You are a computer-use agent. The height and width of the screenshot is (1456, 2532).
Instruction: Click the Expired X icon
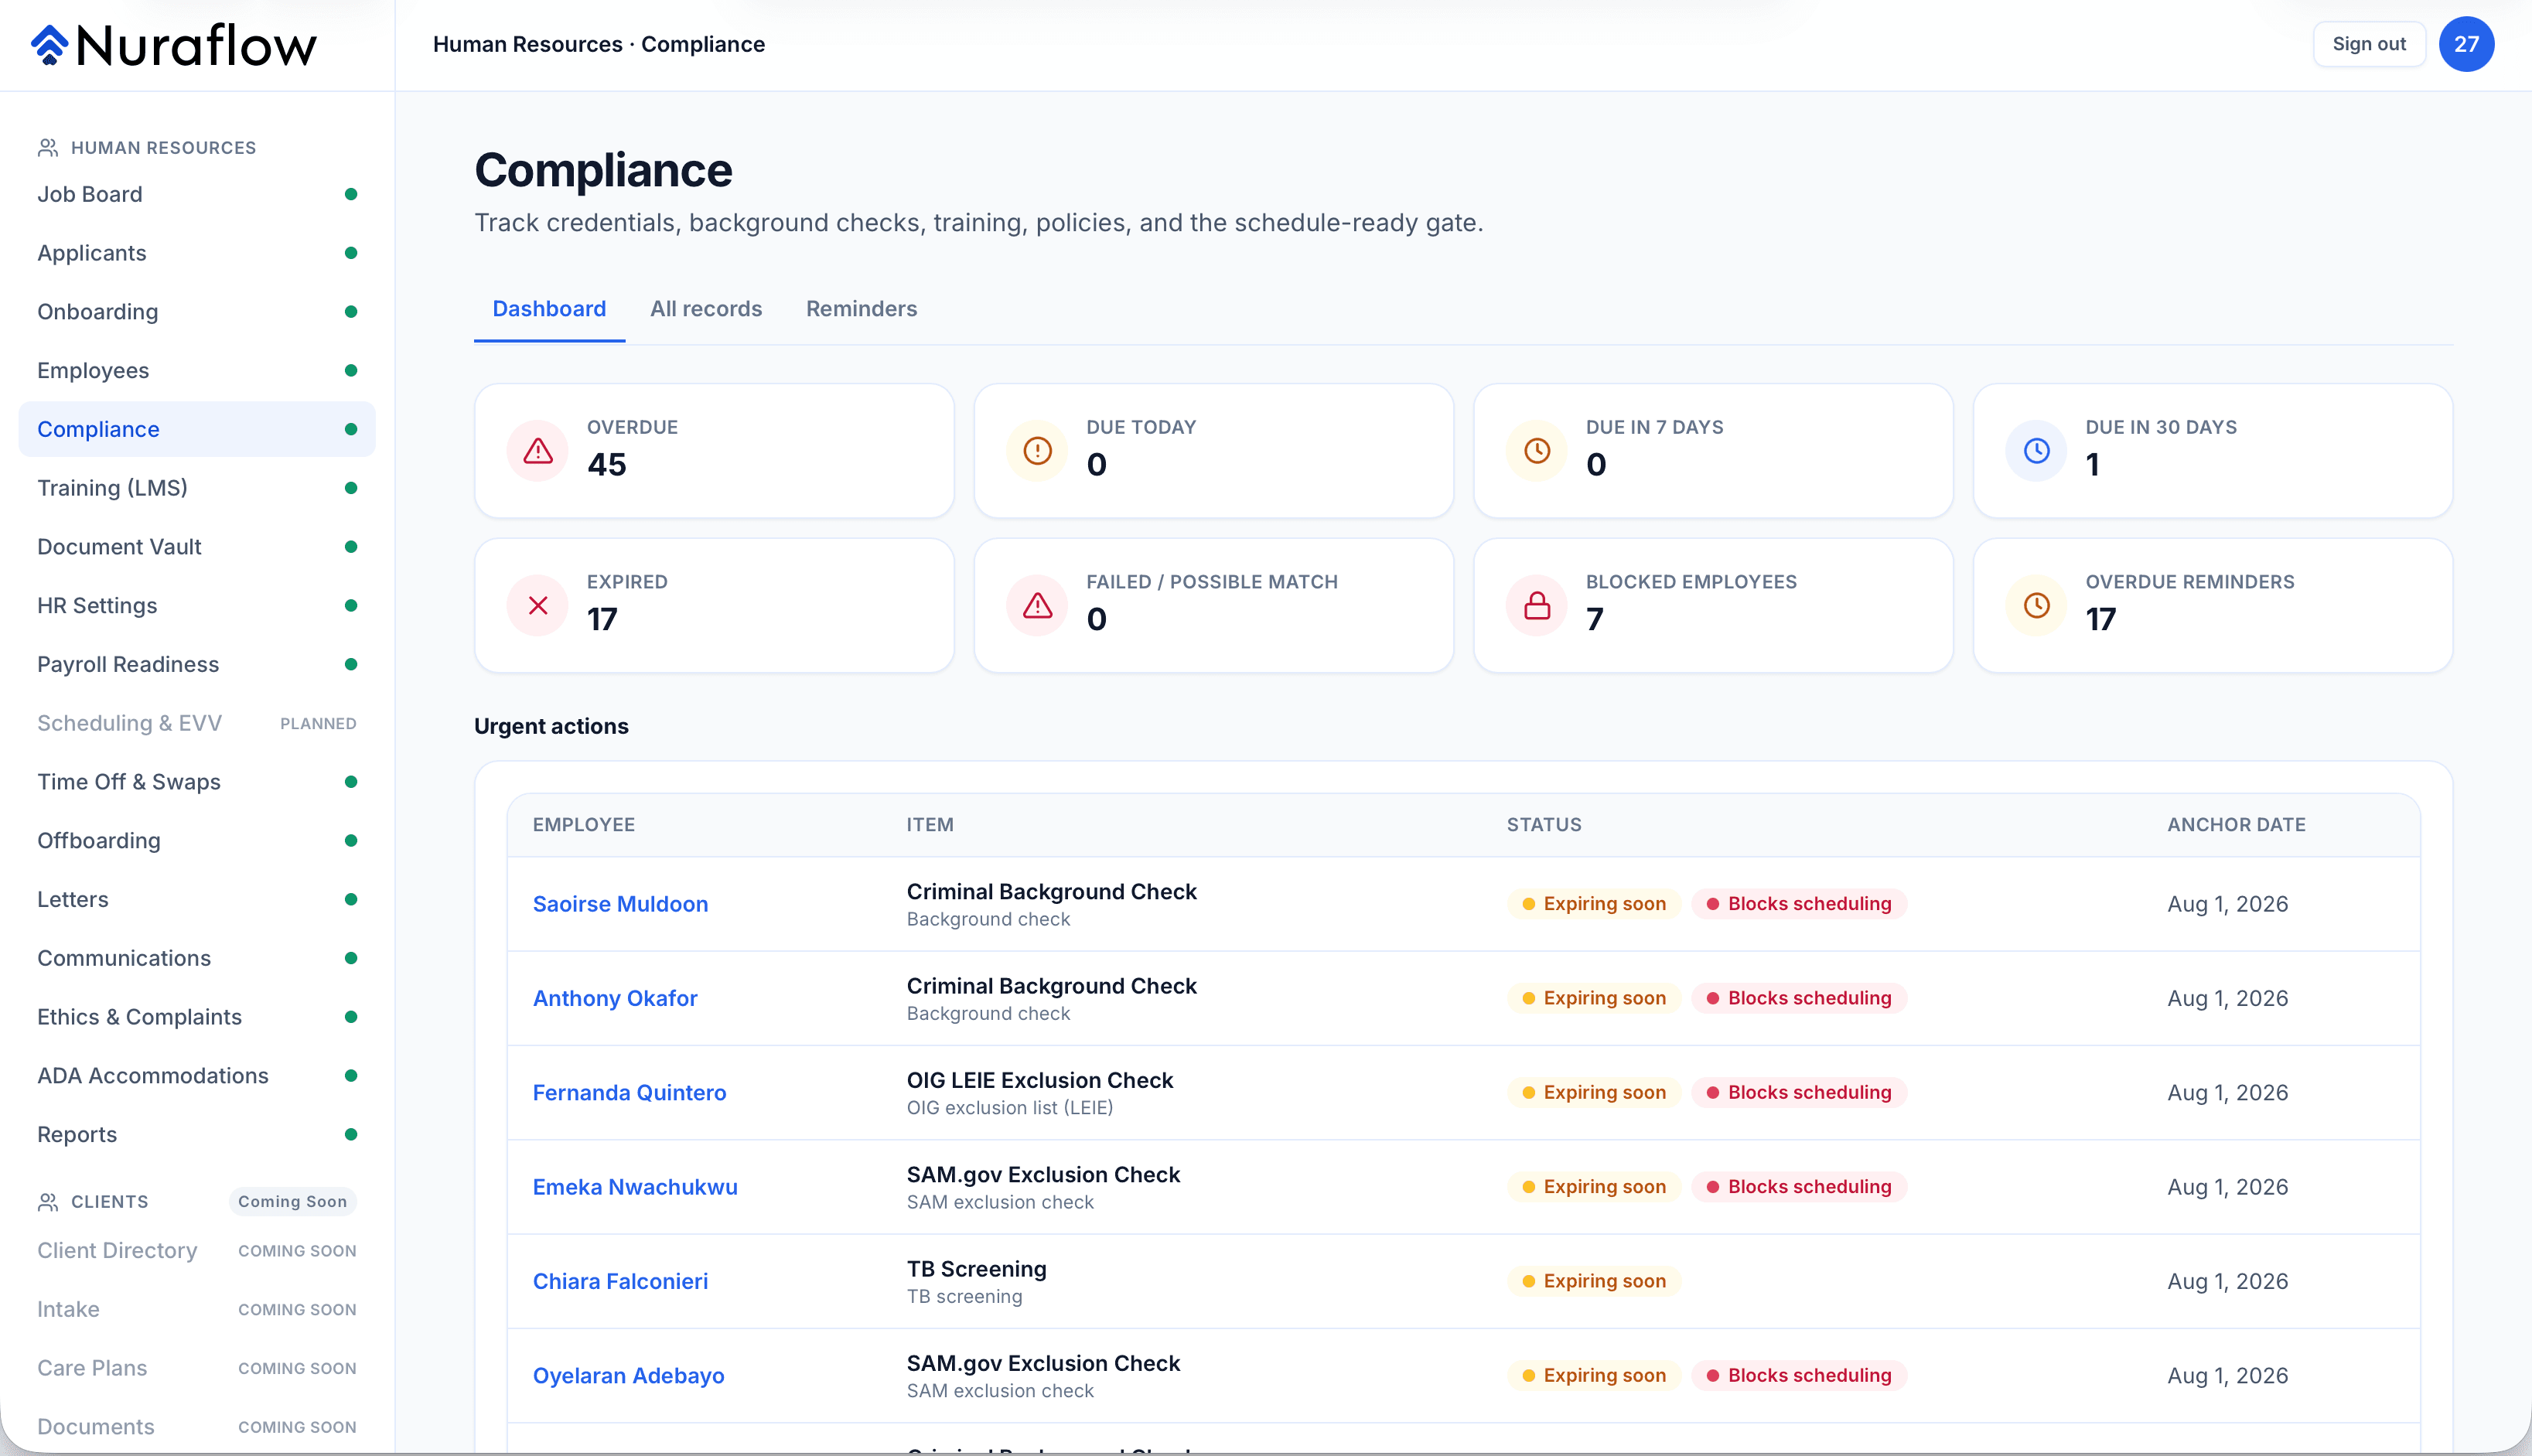pos(538,606)
